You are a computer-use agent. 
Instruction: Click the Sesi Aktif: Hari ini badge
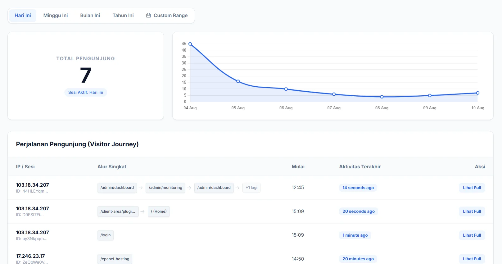pyautogui.click(x=86, y=92)
